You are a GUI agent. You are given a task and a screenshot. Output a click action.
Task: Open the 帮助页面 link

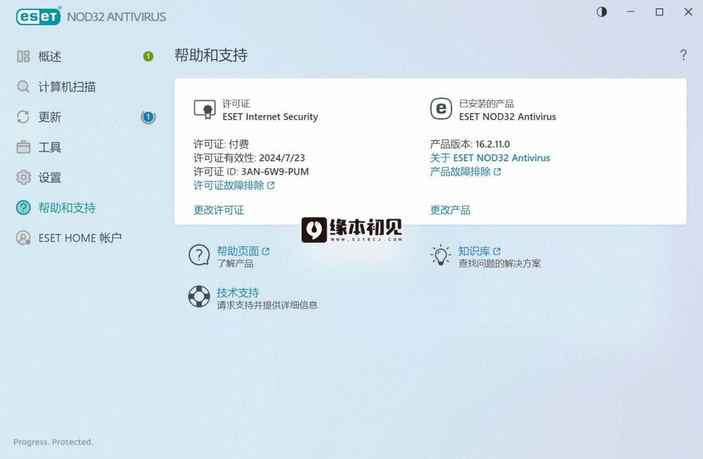(238, 251)
